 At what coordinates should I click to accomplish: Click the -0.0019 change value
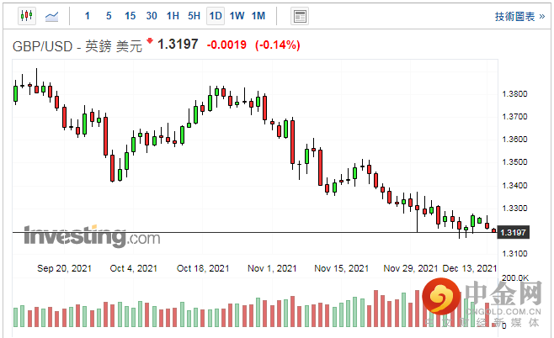[x=226, y=45]
